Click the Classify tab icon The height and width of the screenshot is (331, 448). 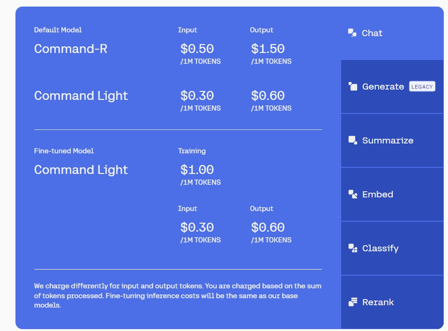click(x=353, y=248)
